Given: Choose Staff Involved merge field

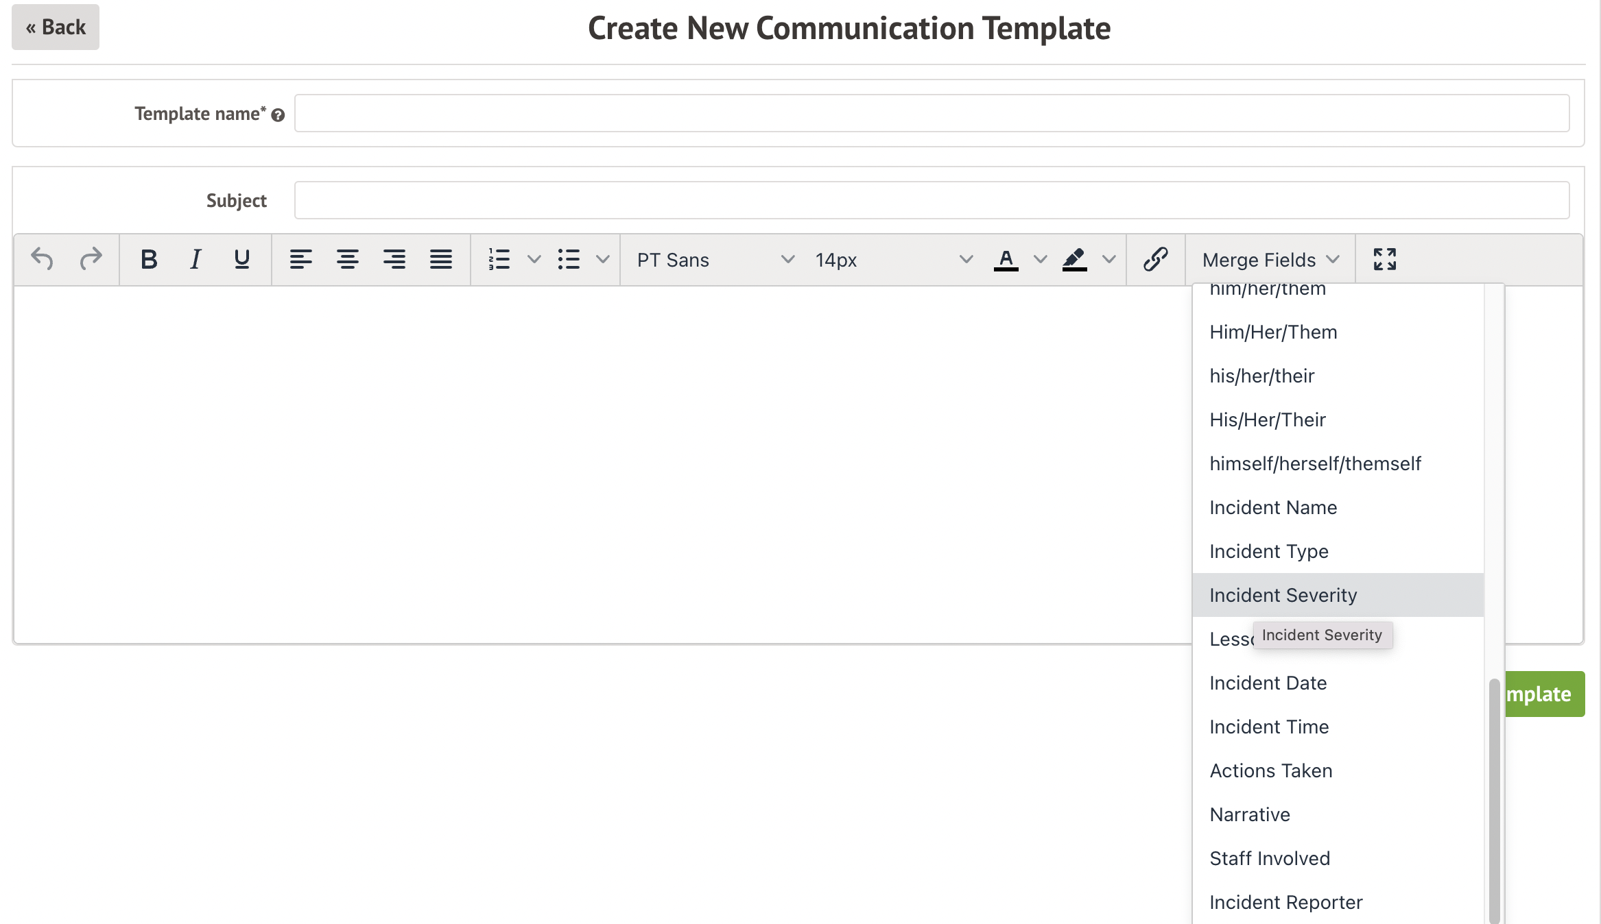Looking at the screenshot, I should pos(1270,858).
